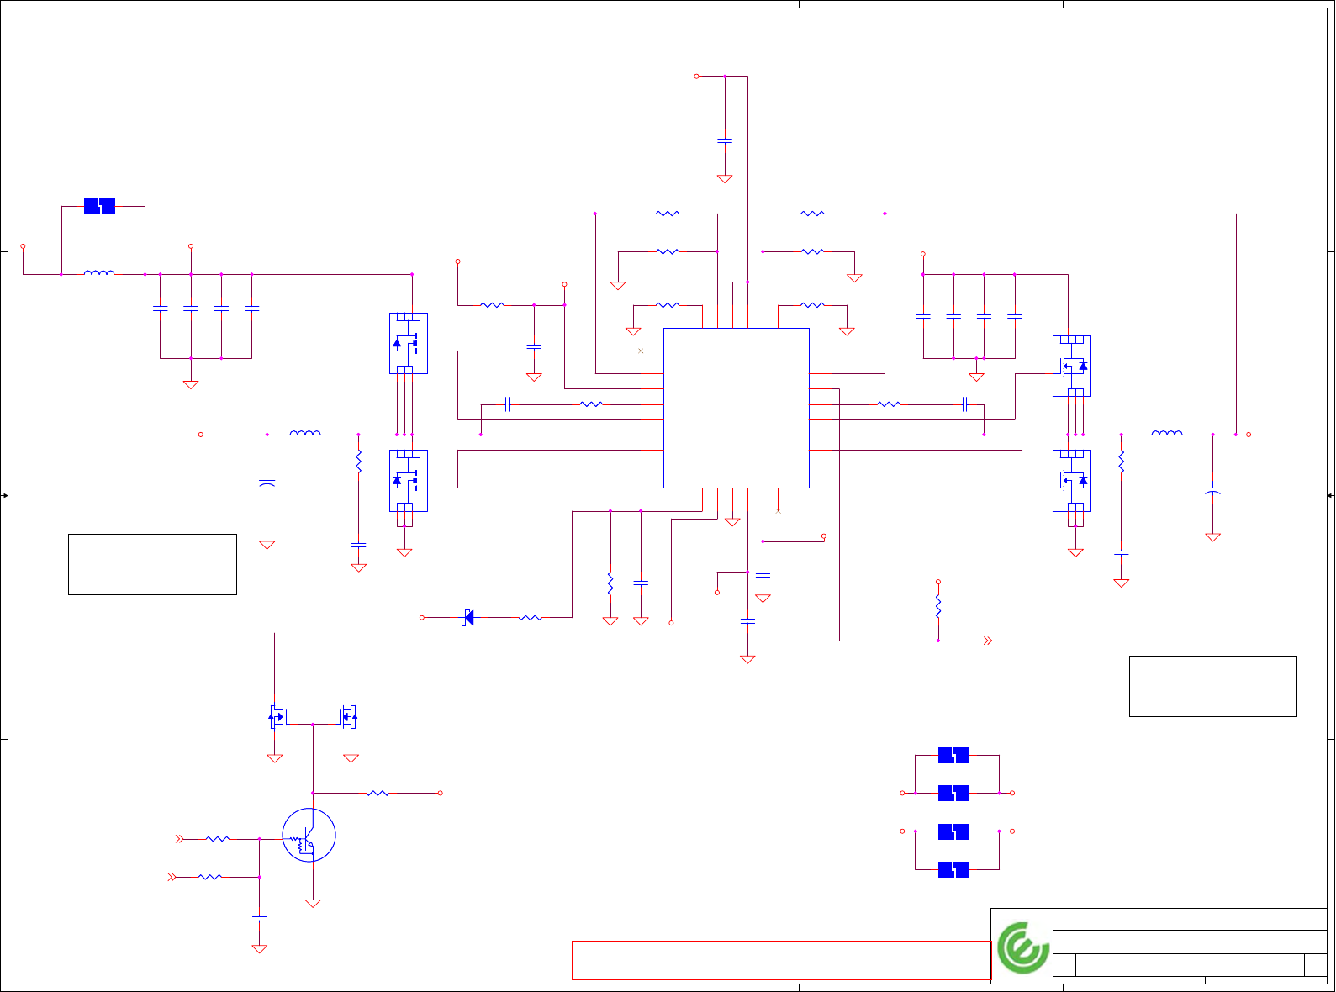The width and height of the screenshot is (1336, 992).
Task: Select the lower-left power MOSFET symbol
Action: pyautogui.click(x=409, y=481)
